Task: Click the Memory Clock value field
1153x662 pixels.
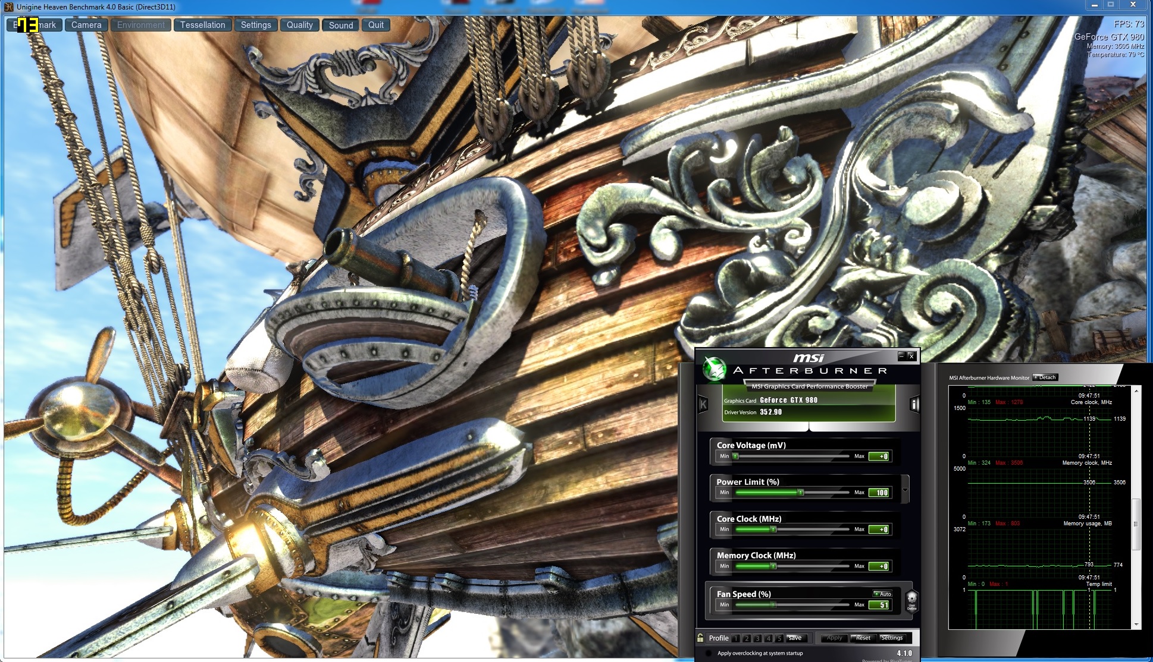Action: (x=879, y=566)
